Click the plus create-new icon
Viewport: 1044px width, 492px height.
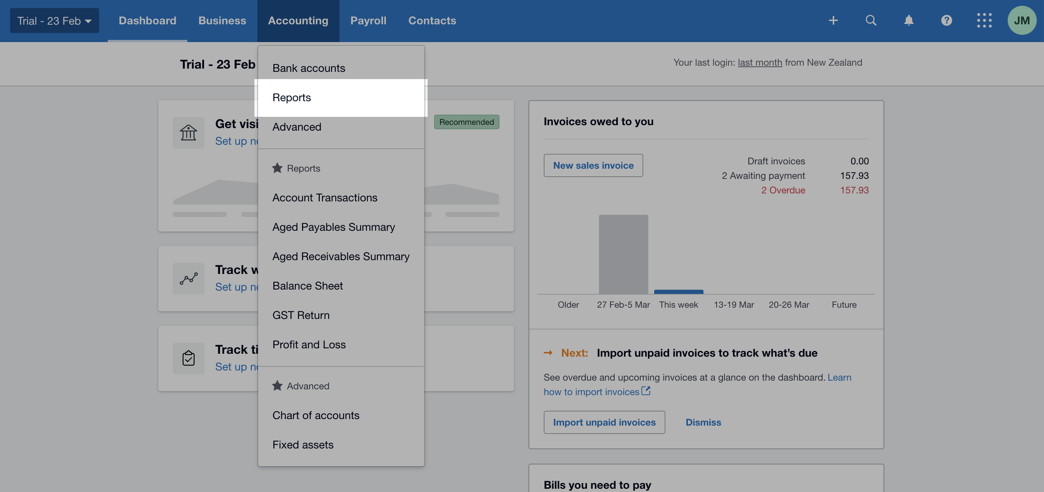[833, 21]
